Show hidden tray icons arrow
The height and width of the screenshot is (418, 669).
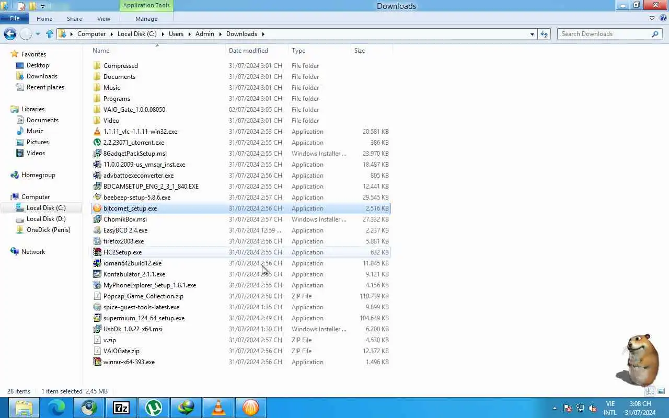pos(555,408)
